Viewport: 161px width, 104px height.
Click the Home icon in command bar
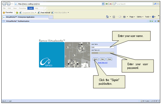(107, 17)
